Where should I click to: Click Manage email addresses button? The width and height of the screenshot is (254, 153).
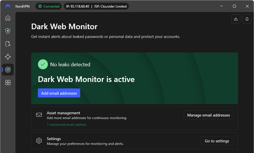(x=209, y=115)
